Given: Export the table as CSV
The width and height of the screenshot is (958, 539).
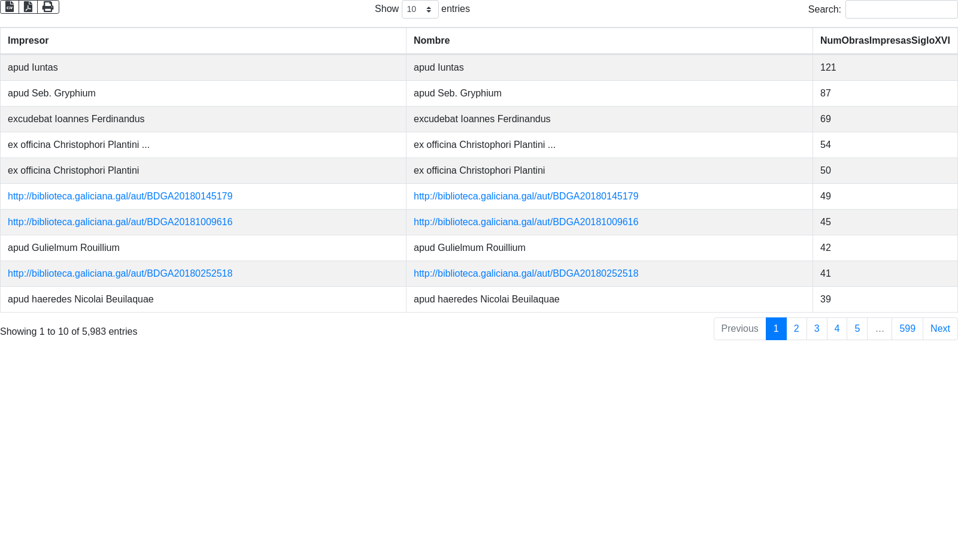Looking at the screenshot, I should tap(10, 7).
